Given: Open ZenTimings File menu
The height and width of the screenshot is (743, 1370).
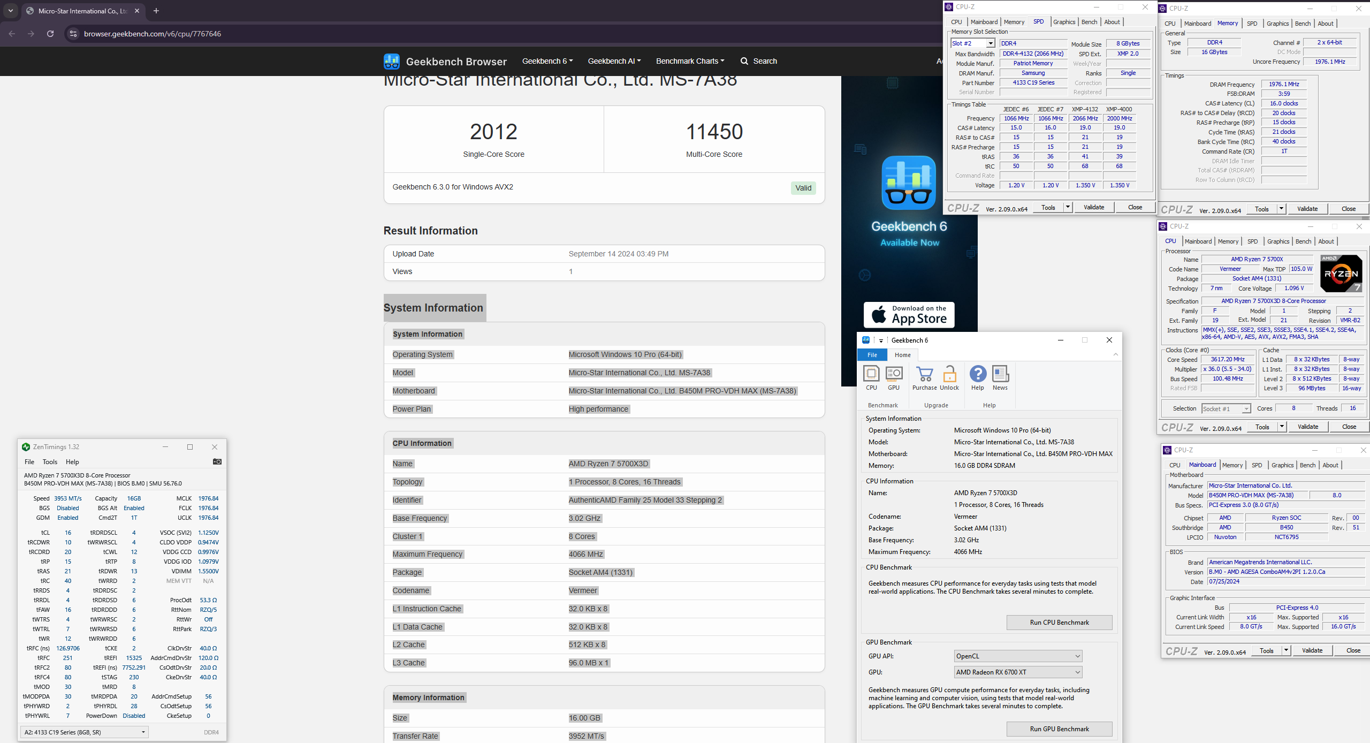Looking at the screenshot, I should pyautogui.click(x=29, y=461).
